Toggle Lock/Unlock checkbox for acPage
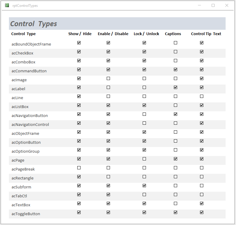236x225 pixels. click(144, 159)
